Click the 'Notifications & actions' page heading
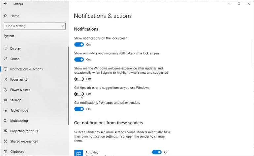 pyautogui.click(x=103, y=16)
